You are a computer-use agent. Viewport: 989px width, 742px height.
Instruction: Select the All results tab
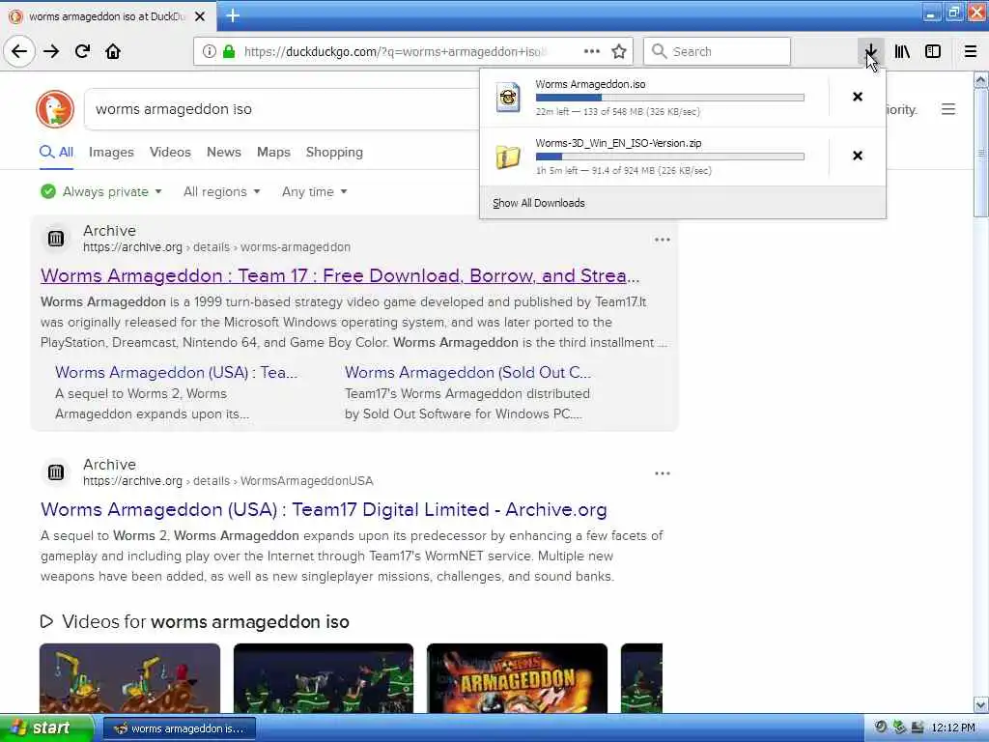coord(56,152)
